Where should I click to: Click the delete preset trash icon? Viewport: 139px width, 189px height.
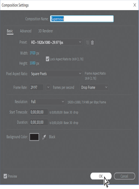[92, 42]
